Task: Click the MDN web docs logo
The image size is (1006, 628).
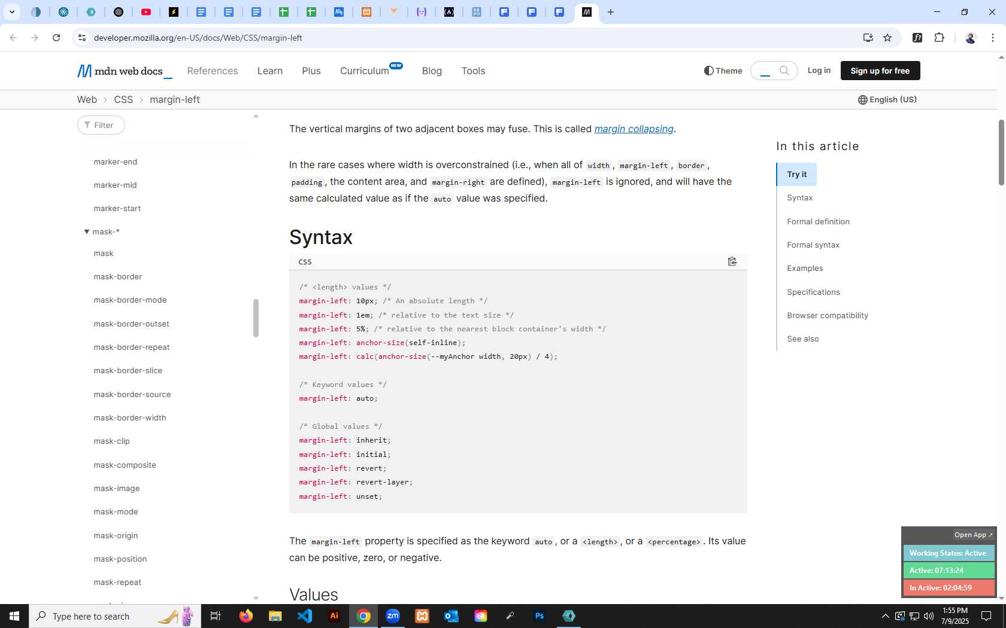Action: pos(125,71)
